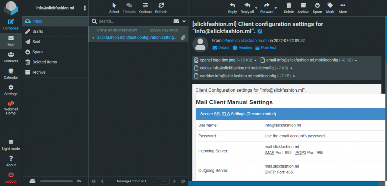Viewport: 387px width, 186px height.
Task: Open message list Options
Action: (145, 8)
